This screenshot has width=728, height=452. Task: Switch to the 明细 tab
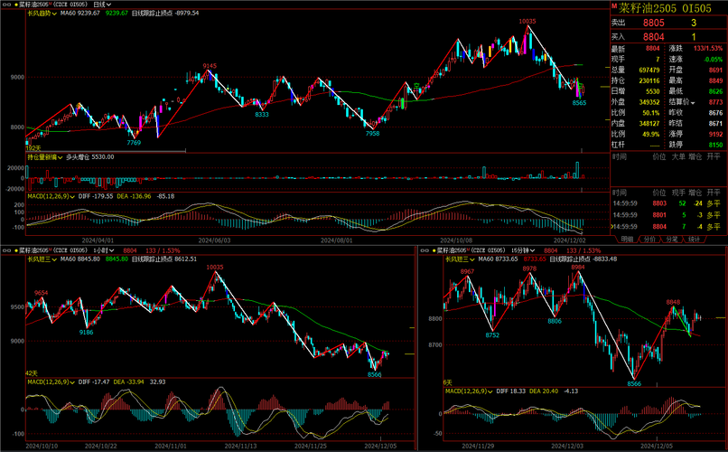click(627, 240)
